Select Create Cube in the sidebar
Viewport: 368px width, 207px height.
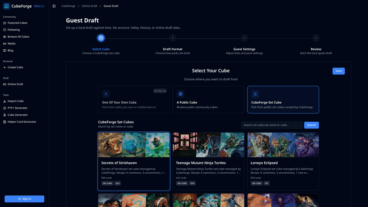24,67
